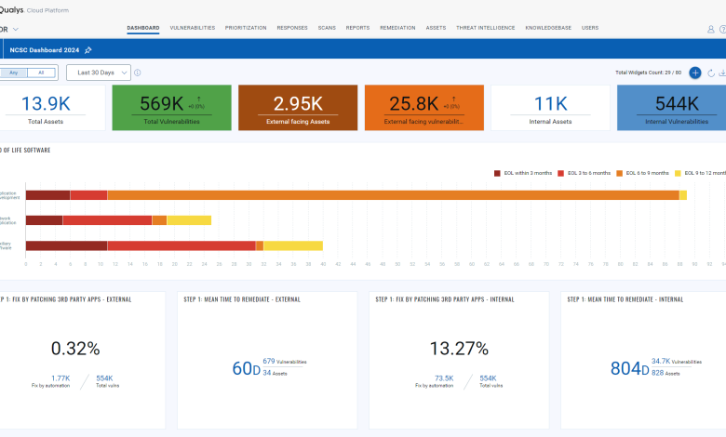Screen dimensions: 726x437
Task: Switch to the Prioritization tab
Action: tap(246, 28)
